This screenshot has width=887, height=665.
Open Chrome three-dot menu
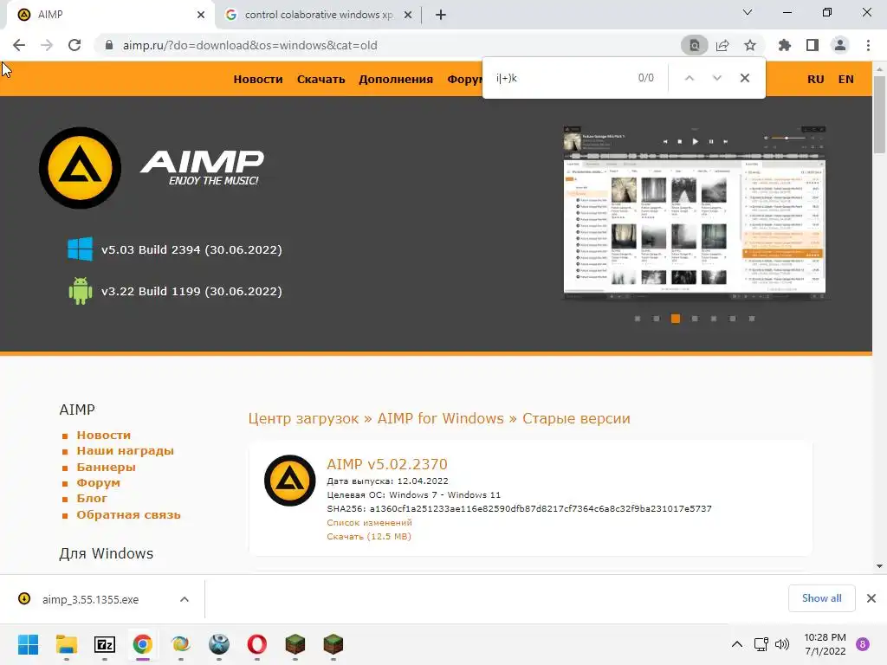[868, 45]
